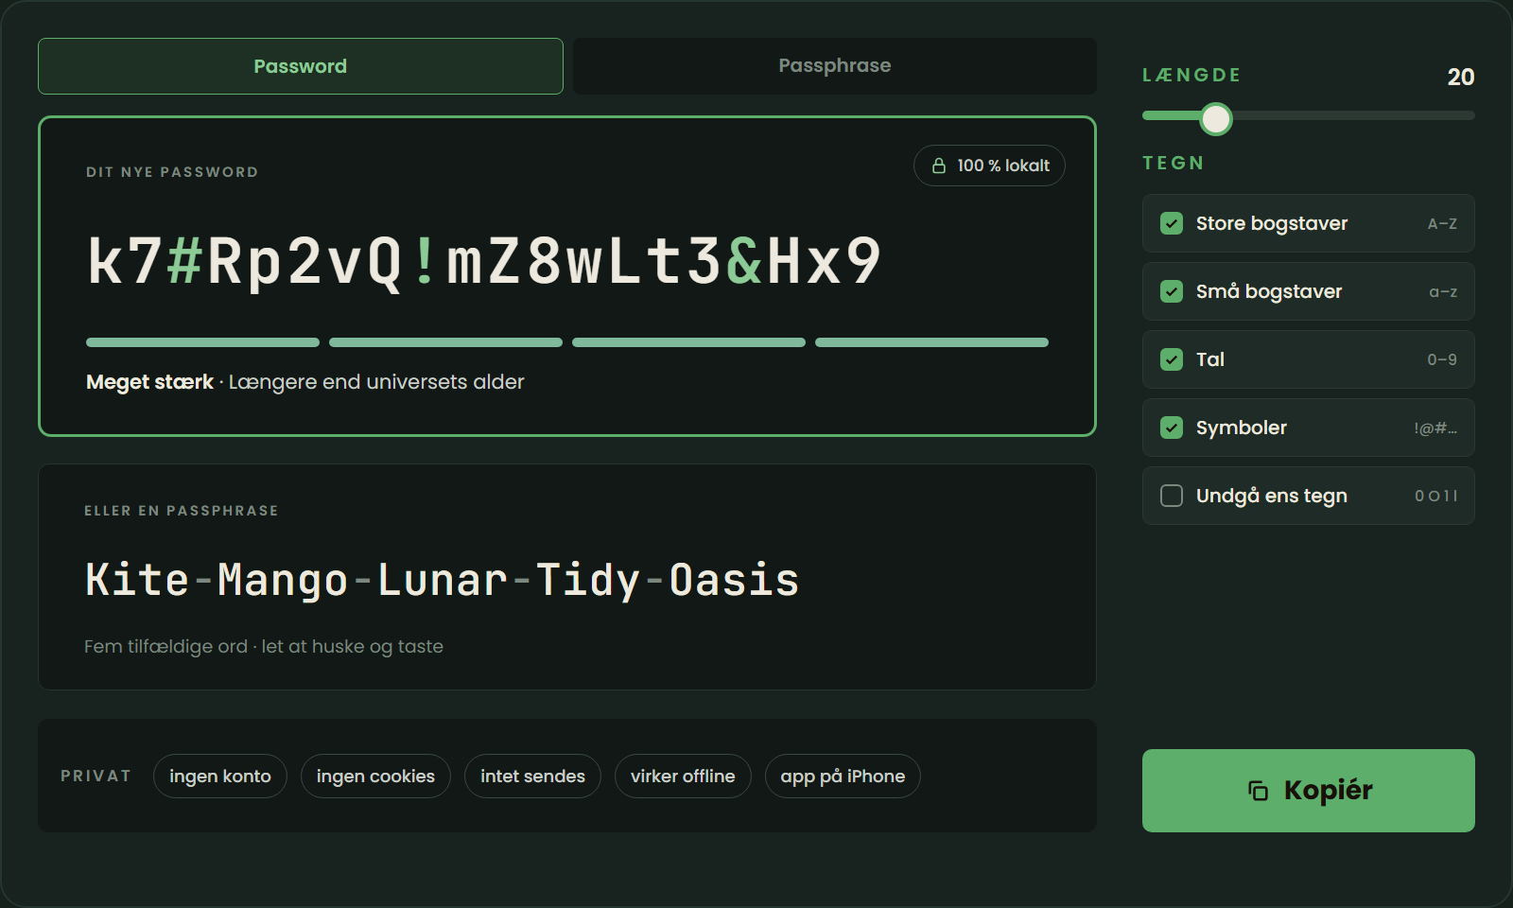Image resolution: width=1513 pixels, height=908 pixels.
Task: Click the 'Fem tilfældige ord' hint text
Action: pos(165,647)
